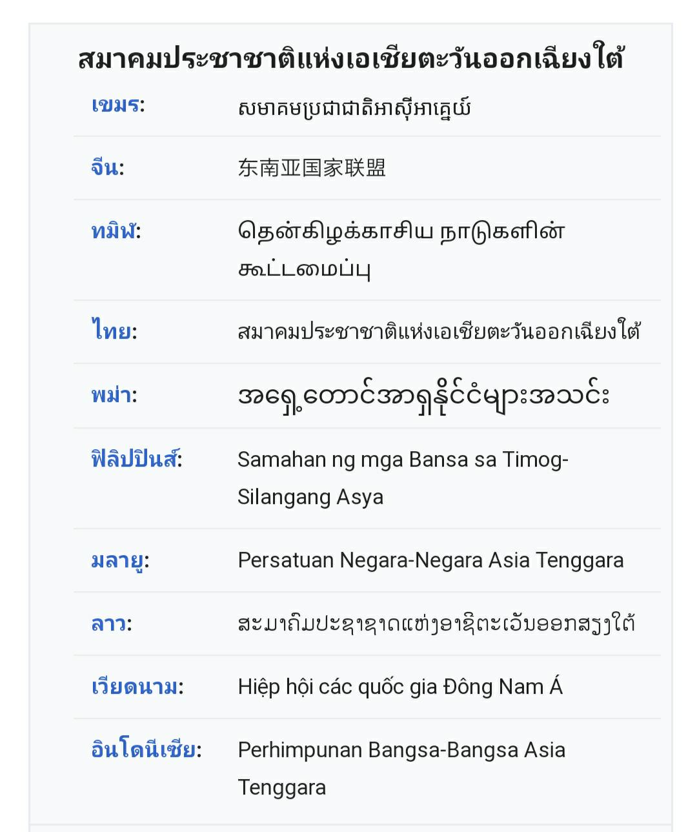Click the Tamil-script name text
The image size is (697, 832).
[401, 249]
